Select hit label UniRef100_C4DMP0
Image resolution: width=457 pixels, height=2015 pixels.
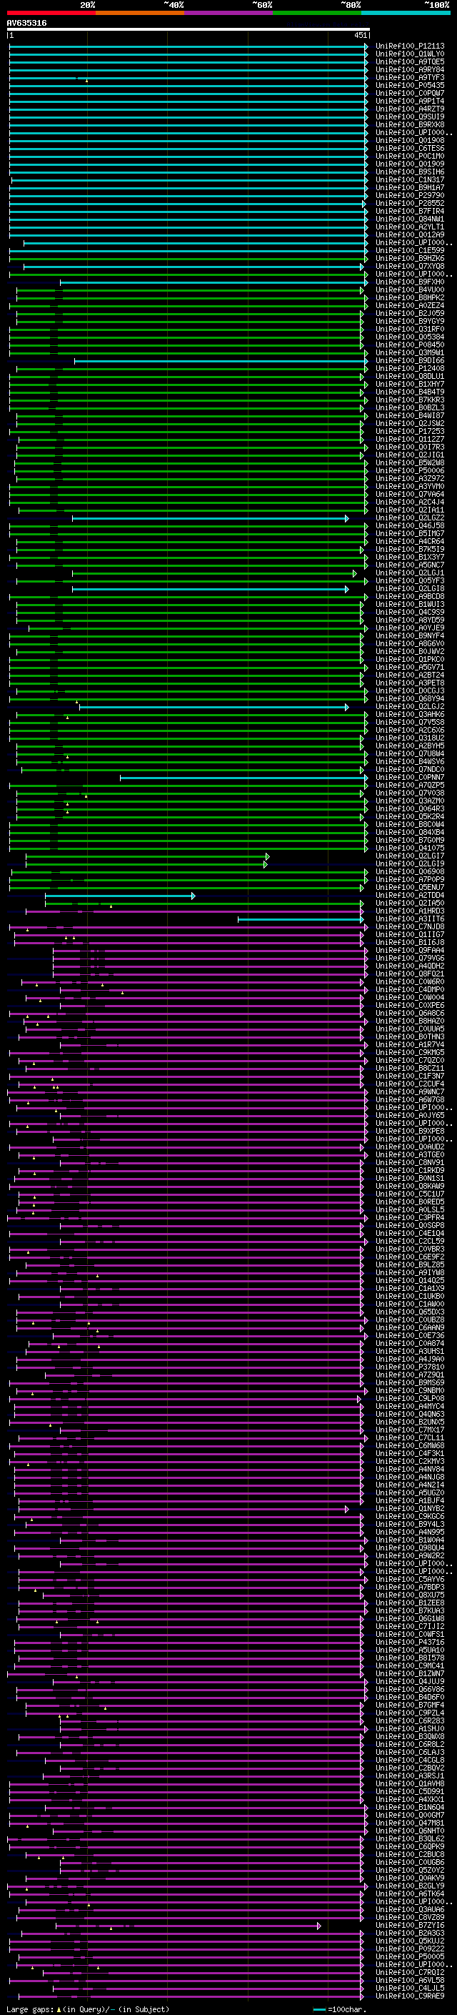[410, 989]
